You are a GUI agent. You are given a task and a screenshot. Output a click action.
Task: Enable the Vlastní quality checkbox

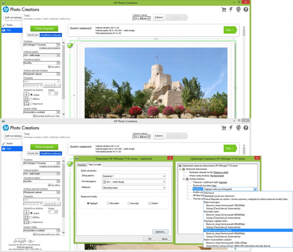tap(150, 203)
